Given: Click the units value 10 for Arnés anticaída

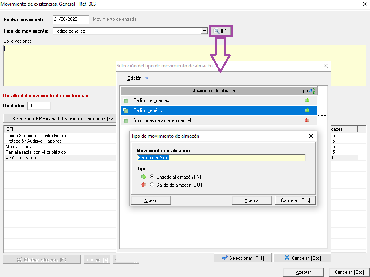Looking at the screenshot, I should point(334,158).
